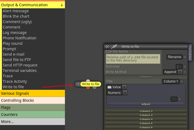Toggle the checkbox next to Delimiter field

tap(185, 66)
